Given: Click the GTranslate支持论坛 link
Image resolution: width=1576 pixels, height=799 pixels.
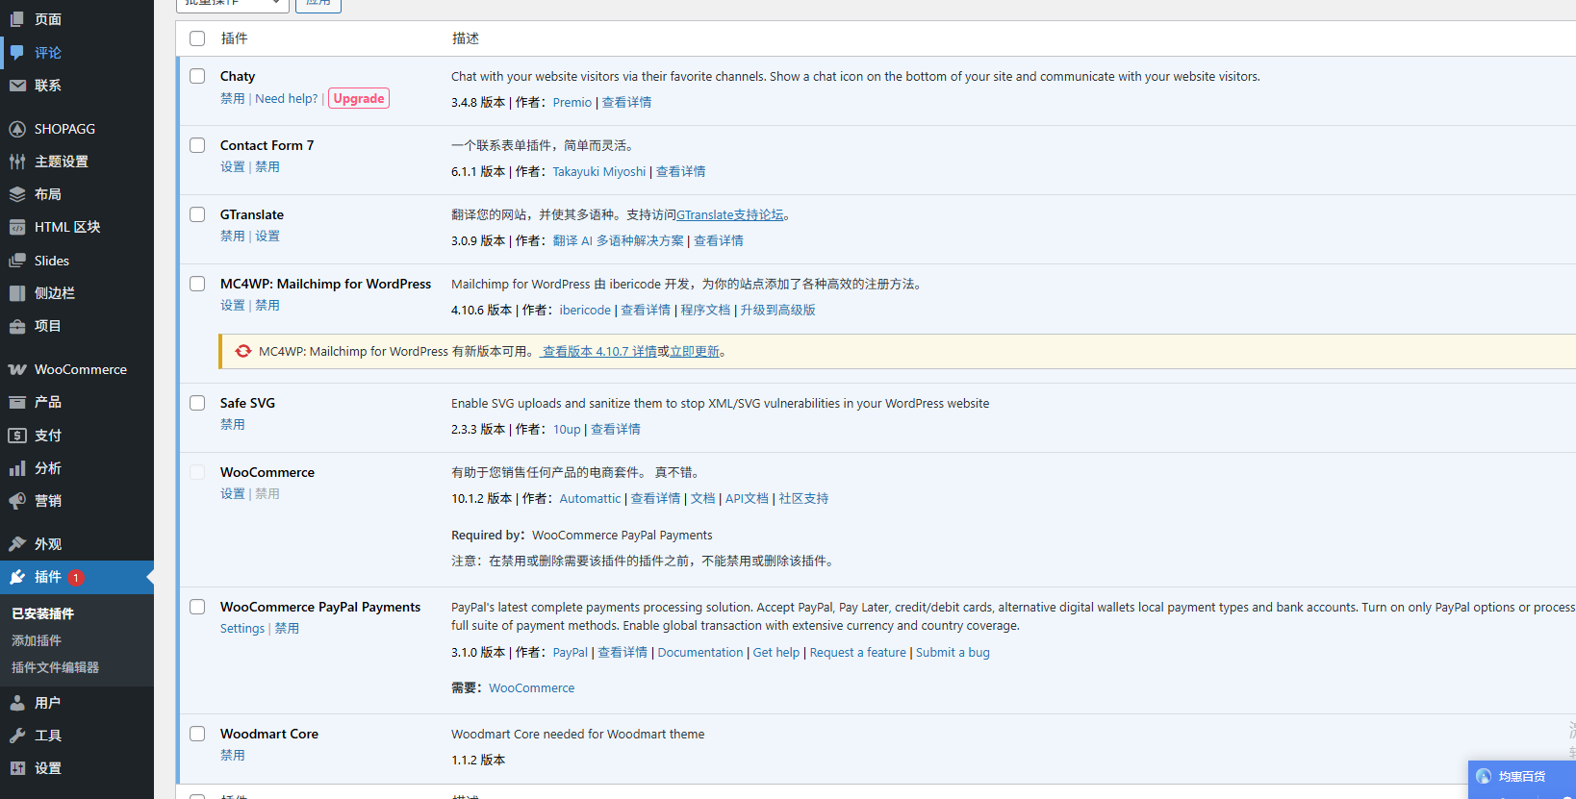Looking at the screenshot, I should coord(730,214).
